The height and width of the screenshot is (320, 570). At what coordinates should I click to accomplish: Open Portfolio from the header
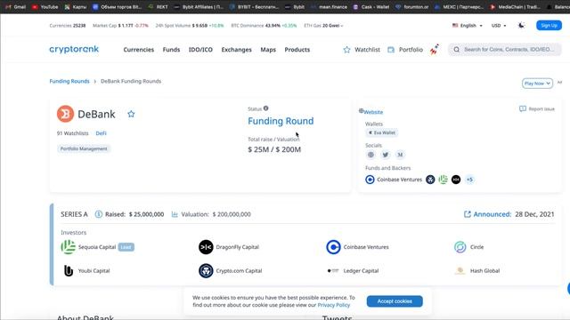pos(405,50)
